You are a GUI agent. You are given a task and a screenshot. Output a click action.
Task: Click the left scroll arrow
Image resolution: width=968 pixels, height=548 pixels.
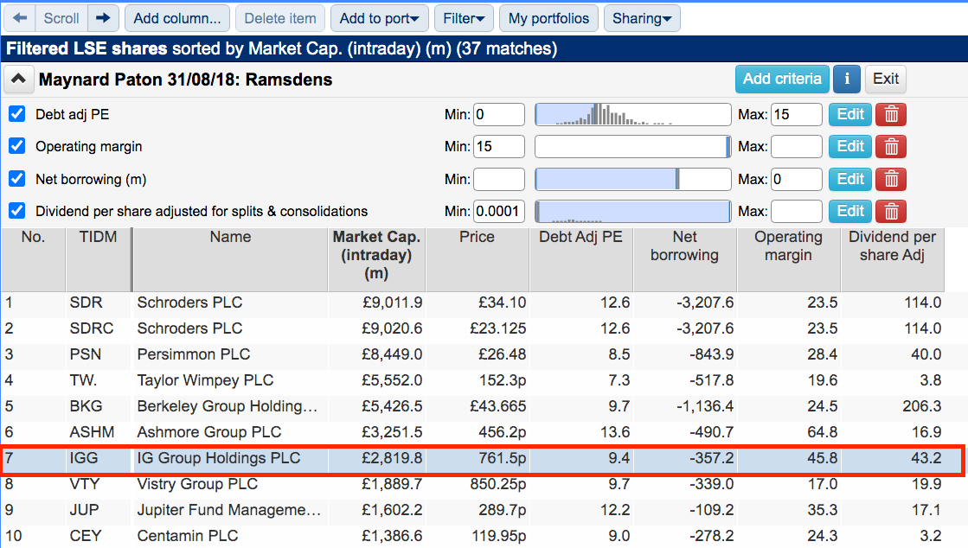tap(20, 18)
